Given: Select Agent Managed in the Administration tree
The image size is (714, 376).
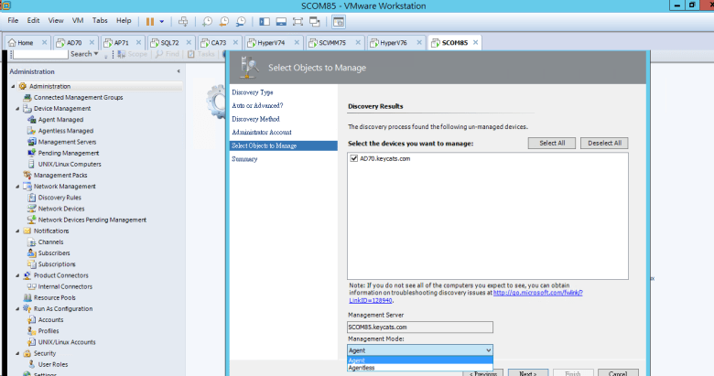Looking at the screenshot, I should (x=60, y=119).
